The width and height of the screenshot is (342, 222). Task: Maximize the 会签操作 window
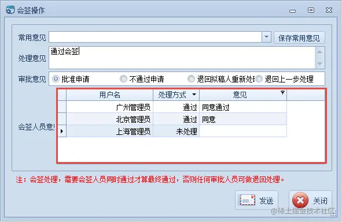click(311, 10)
